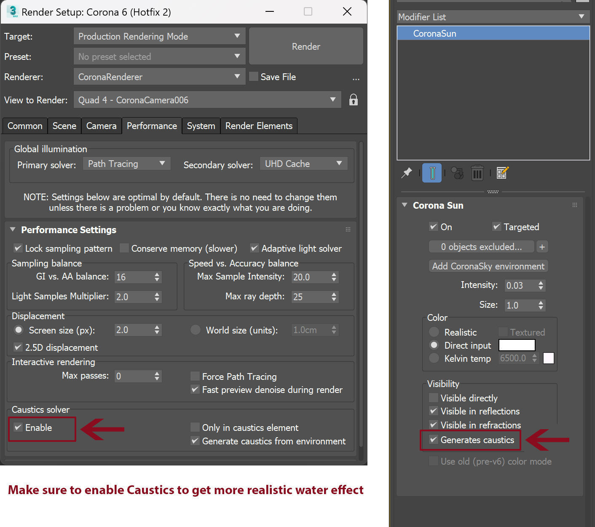Click the render lock view padlock icon
The height and width of the screenshot is (527, 595).
pos(353,100)
